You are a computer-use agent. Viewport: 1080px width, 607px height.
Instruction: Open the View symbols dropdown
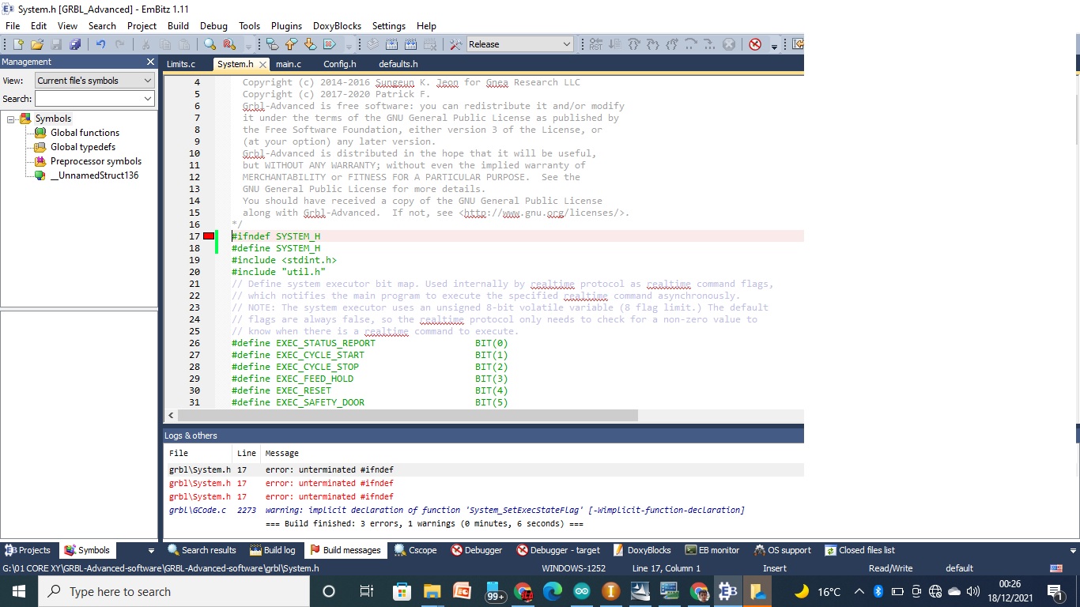tap(147, 81)
